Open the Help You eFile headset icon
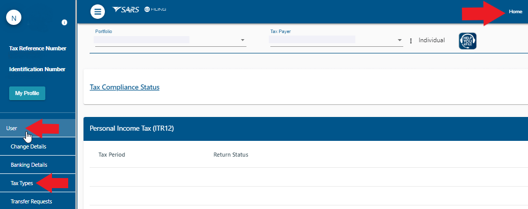 (x=467, y=40)
